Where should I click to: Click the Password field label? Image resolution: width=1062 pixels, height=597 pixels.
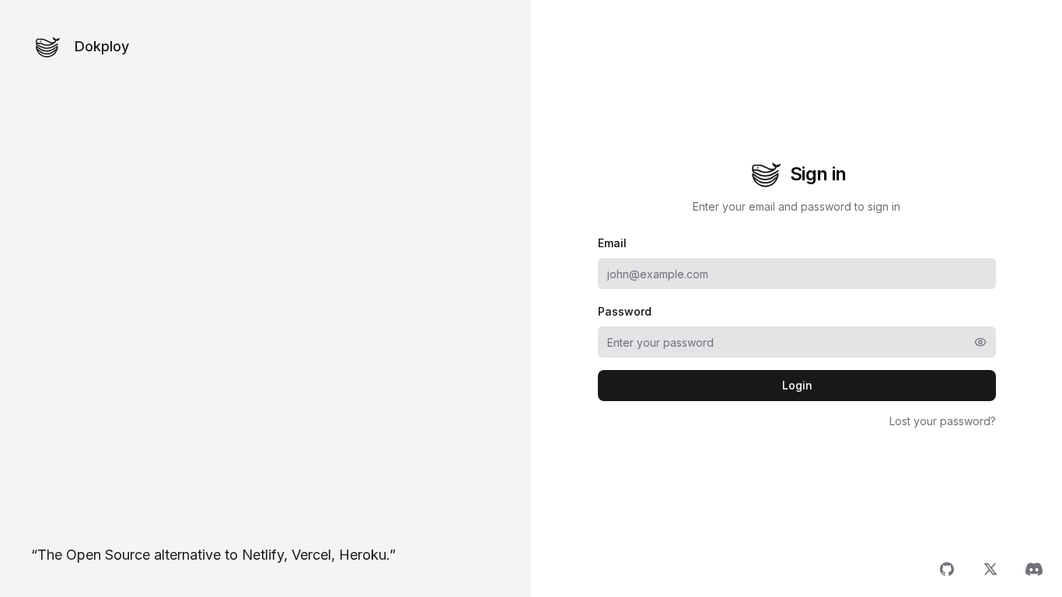[x=624, y=312]
